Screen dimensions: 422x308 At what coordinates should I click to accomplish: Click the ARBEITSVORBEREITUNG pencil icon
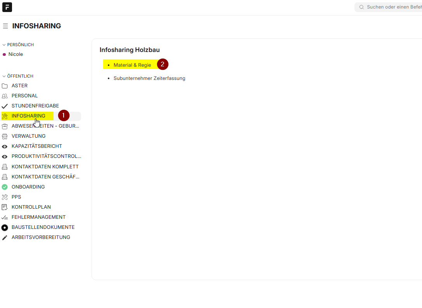(x=5, y=237)
